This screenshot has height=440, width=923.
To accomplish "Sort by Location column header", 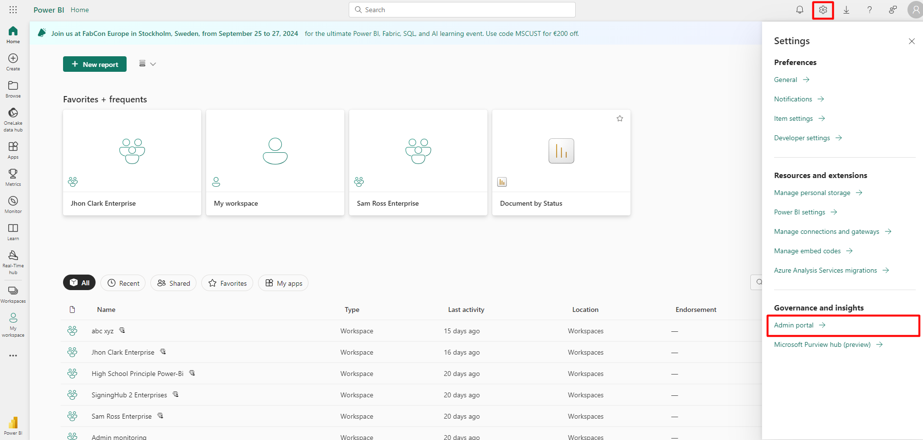I will pos(585,310).
